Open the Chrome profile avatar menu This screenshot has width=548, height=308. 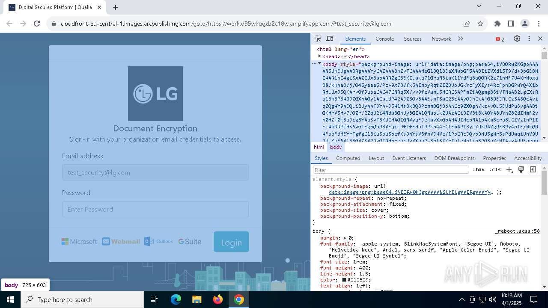525,24
